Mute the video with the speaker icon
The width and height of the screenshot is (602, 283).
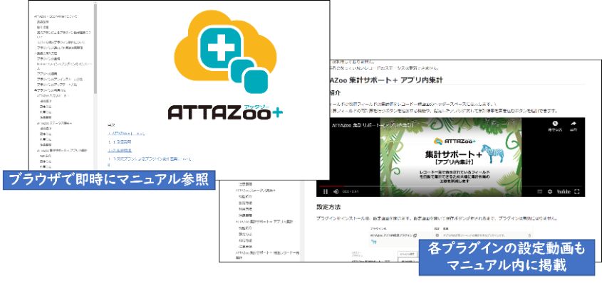coord(336,191)
